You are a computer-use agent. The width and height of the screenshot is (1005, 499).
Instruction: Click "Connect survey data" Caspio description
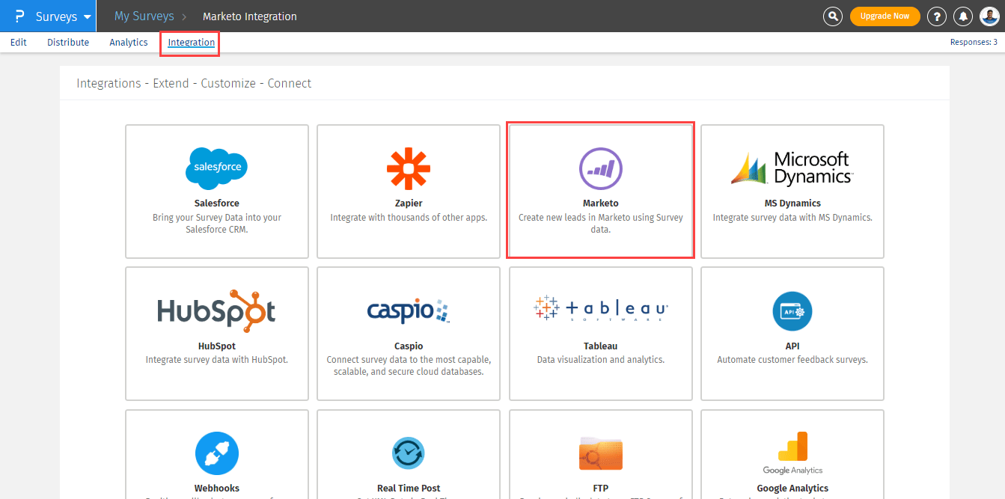(x=409, y=366)
